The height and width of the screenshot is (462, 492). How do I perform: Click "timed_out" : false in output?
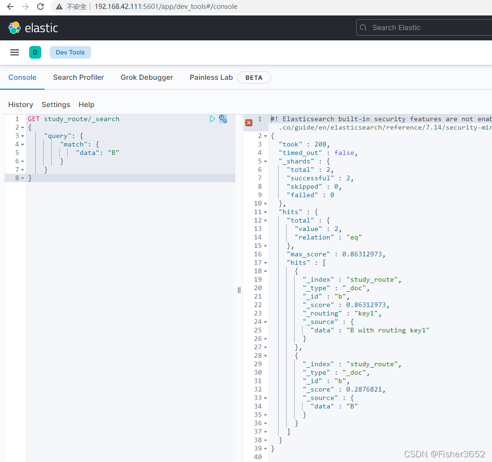pyautogui.click(x=318, y=153)
